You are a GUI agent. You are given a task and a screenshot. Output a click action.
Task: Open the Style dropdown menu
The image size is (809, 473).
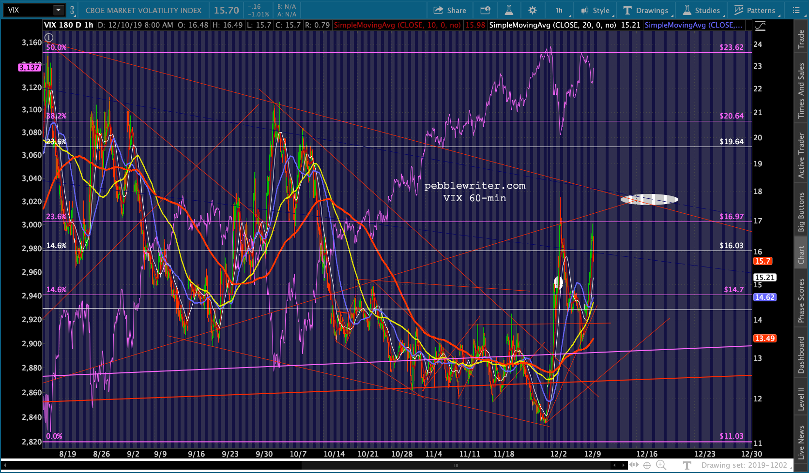tap(596, 10)
